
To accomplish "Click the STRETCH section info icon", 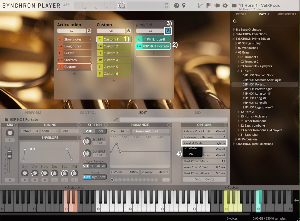I will [106, 125].
